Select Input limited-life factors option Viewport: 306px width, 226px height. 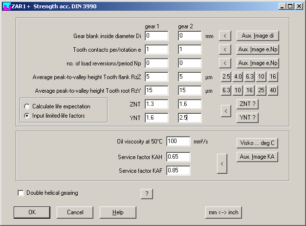pyautogui.click(x=27, y=115)
